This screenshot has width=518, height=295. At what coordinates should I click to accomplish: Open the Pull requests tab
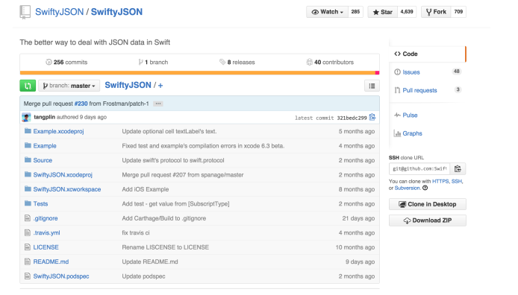(x=428, y=90)
